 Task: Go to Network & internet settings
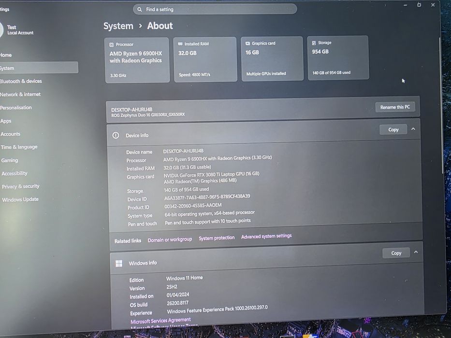pos(20,94)
